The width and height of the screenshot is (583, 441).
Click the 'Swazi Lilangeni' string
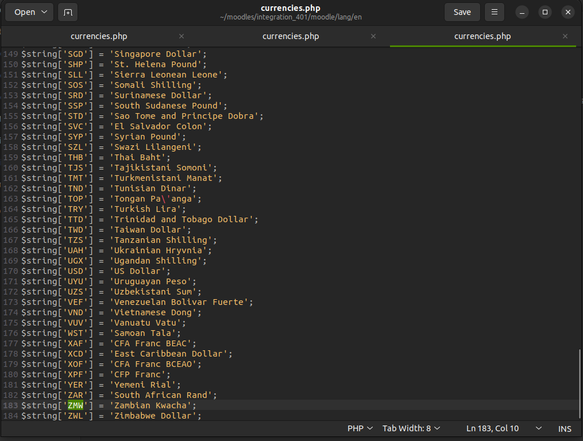click(153, 148)
